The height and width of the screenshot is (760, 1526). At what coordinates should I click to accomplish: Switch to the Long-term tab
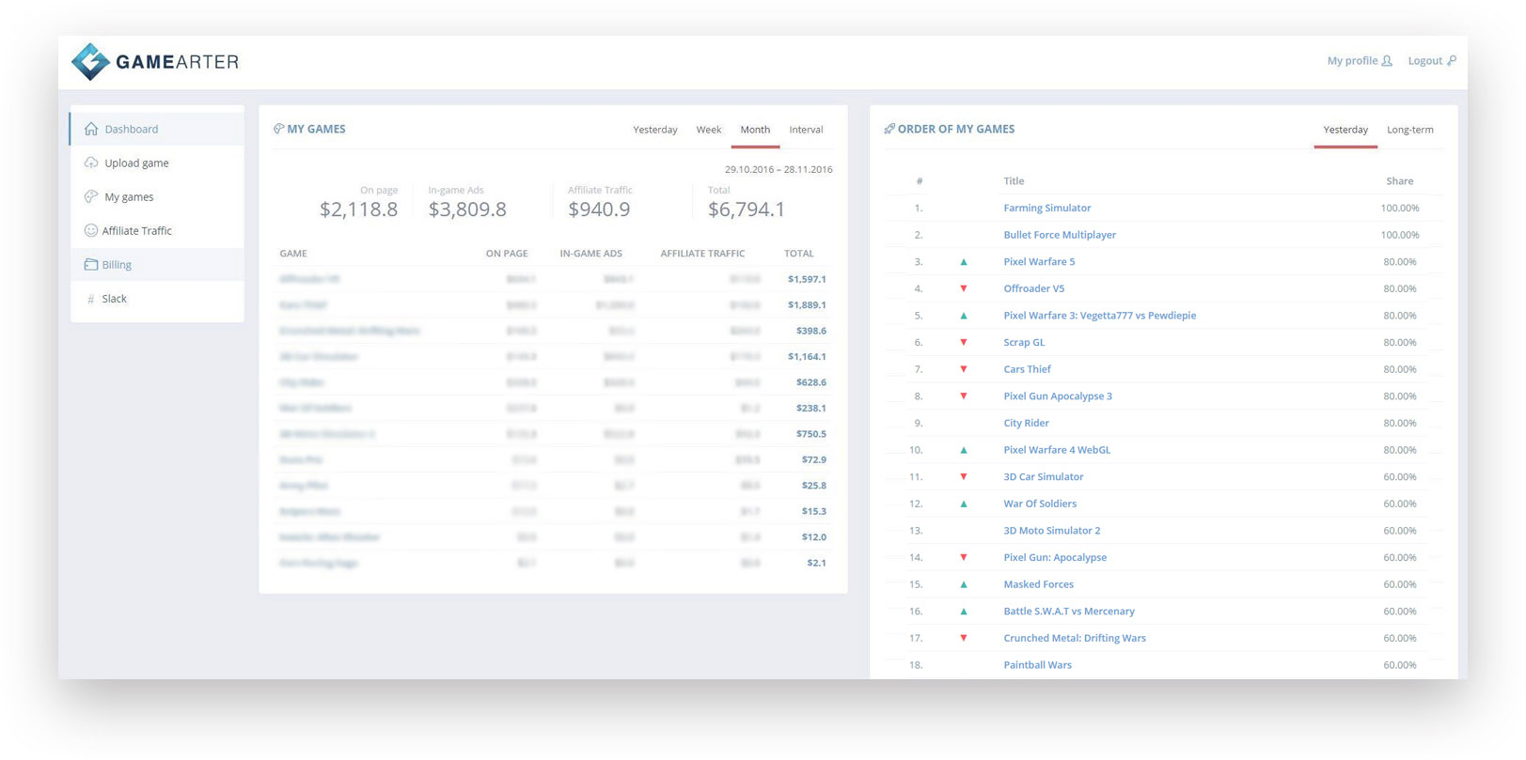tap(1410, 130)
